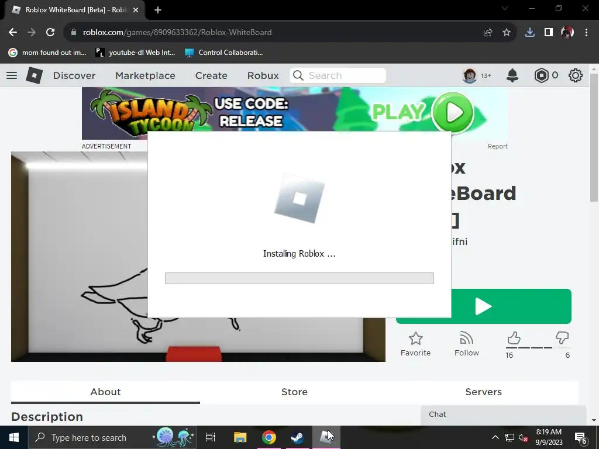Open the Robux balance icon
The image size is (599, 449).
tap(541, 75)
